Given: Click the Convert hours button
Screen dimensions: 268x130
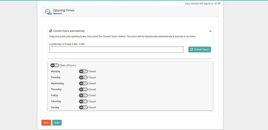Looking at the screenshot, I should [200, 49].
